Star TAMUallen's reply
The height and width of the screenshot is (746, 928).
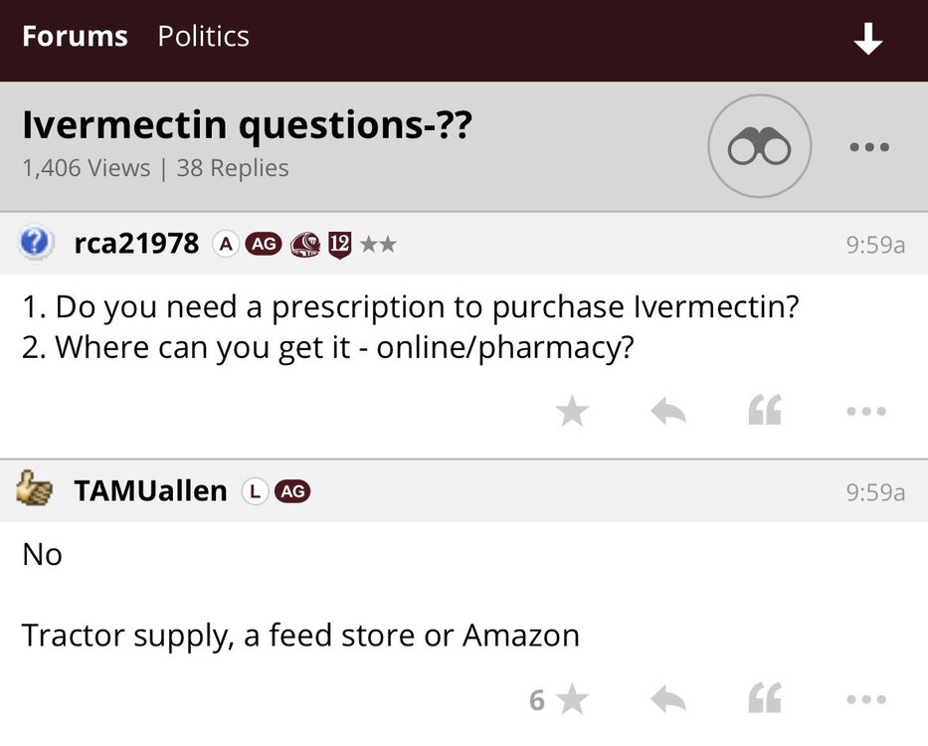(x=571, y=700)
